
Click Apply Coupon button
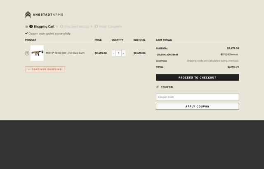[x=197, y=106]
